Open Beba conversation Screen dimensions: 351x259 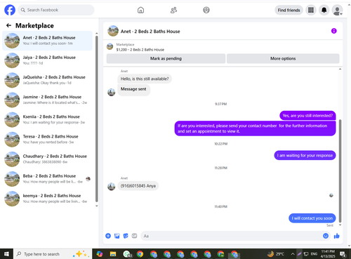pos(48,179)
